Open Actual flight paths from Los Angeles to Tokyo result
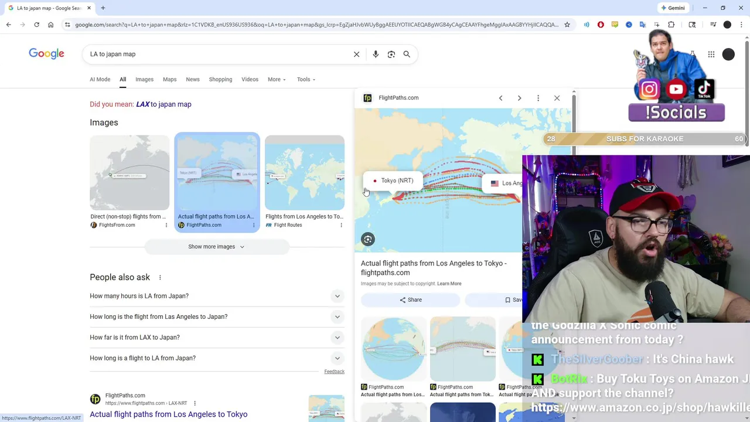750x422 pixels. coord(168,414)
